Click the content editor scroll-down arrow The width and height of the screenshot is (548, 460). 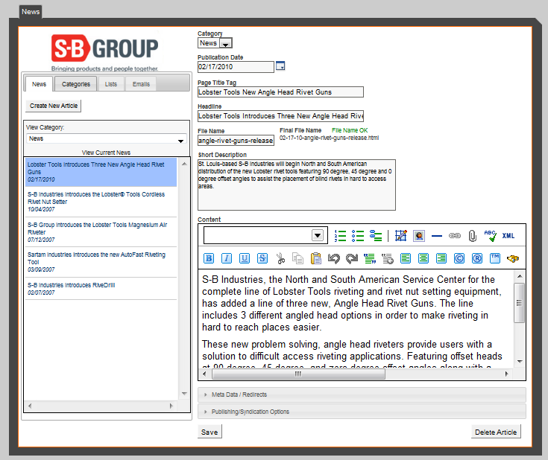(x=520, y=362)
